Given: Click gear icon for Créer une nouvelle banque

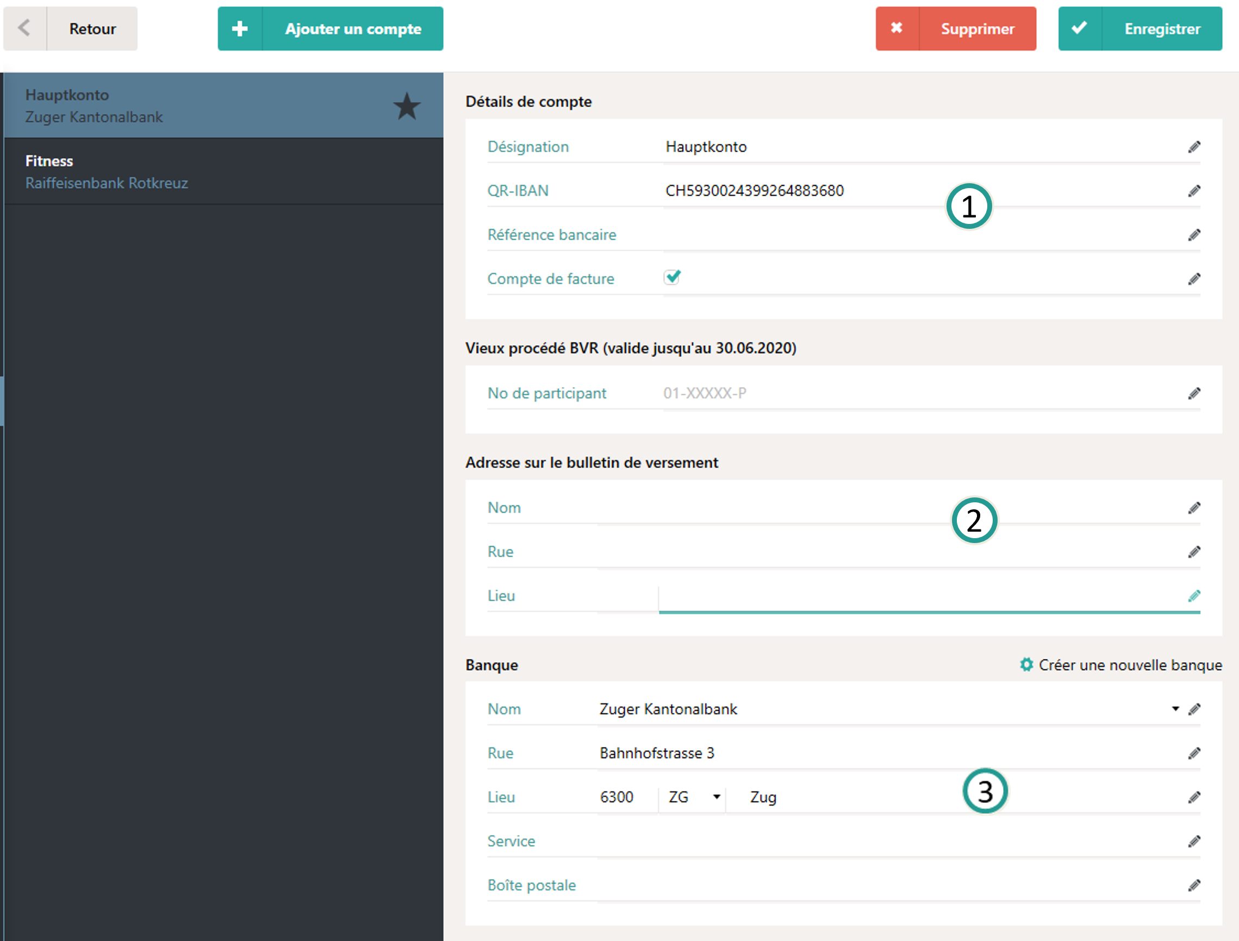Looking at the screenshot, I should (x=1026, y=665).
